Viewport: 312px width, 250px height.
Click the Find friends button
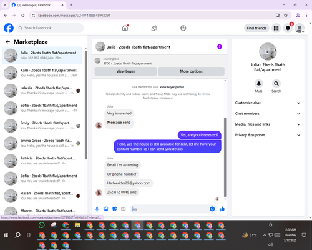(x=256, y=28)
